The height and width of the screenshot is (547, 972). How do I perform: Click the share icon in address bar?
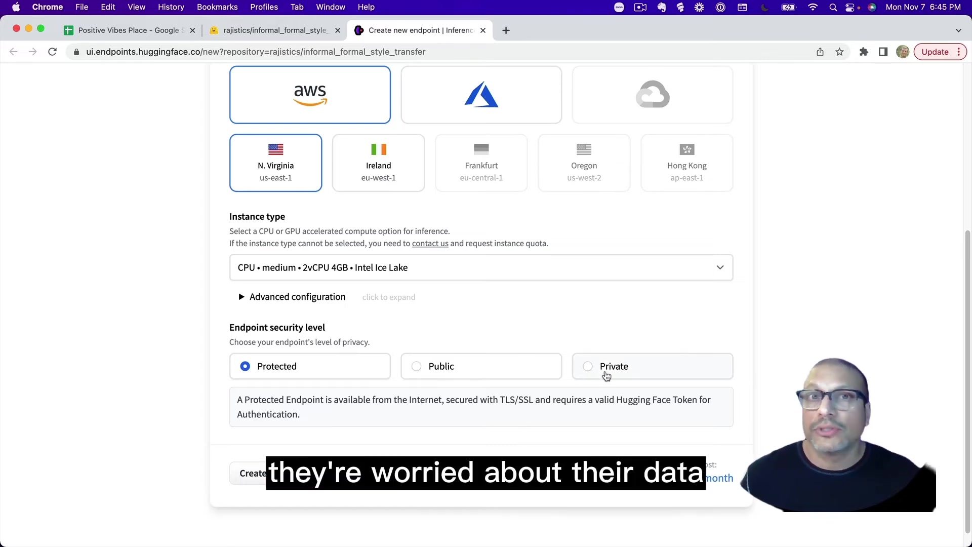pyautogui.click(x=820, y=52)
